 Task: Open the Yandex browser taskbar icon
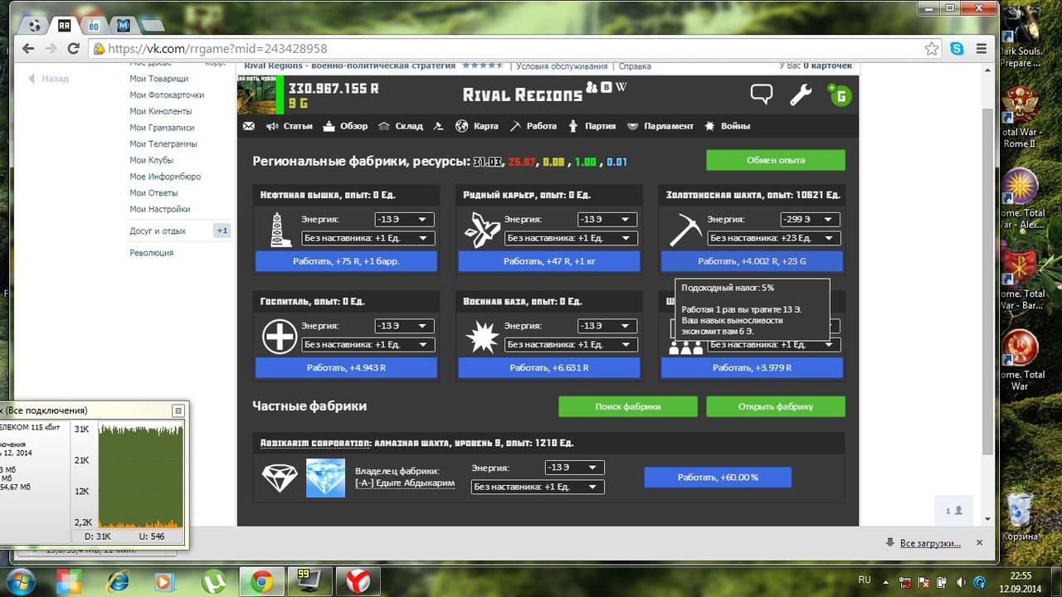coord(358,582)
